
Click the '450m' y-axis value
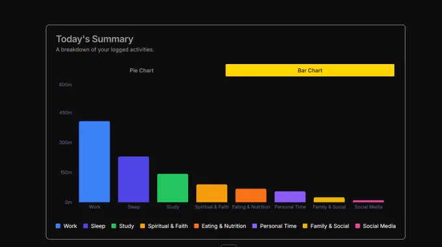click(x=66, y=113)
